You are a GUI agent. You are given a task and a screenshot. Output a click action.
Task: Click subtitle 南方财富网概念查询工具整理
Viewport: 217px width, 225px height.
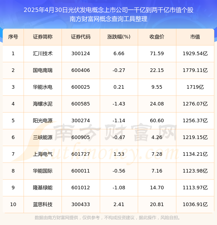coord(108,19)
